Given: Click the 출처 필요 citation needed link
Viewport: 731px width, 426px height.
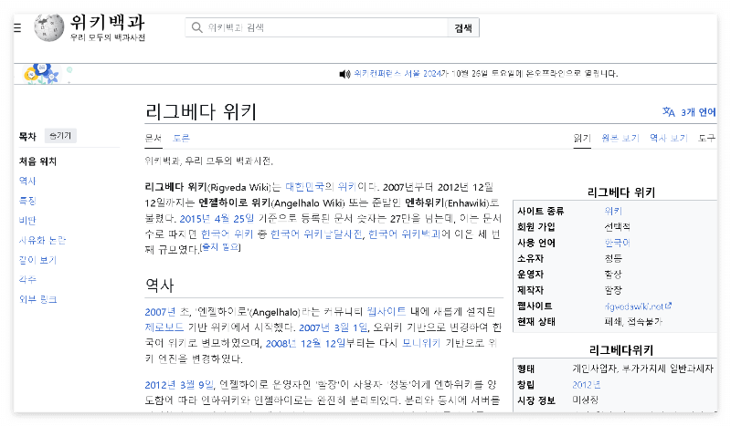Looking at the screenshot, I should click(220, 247).
